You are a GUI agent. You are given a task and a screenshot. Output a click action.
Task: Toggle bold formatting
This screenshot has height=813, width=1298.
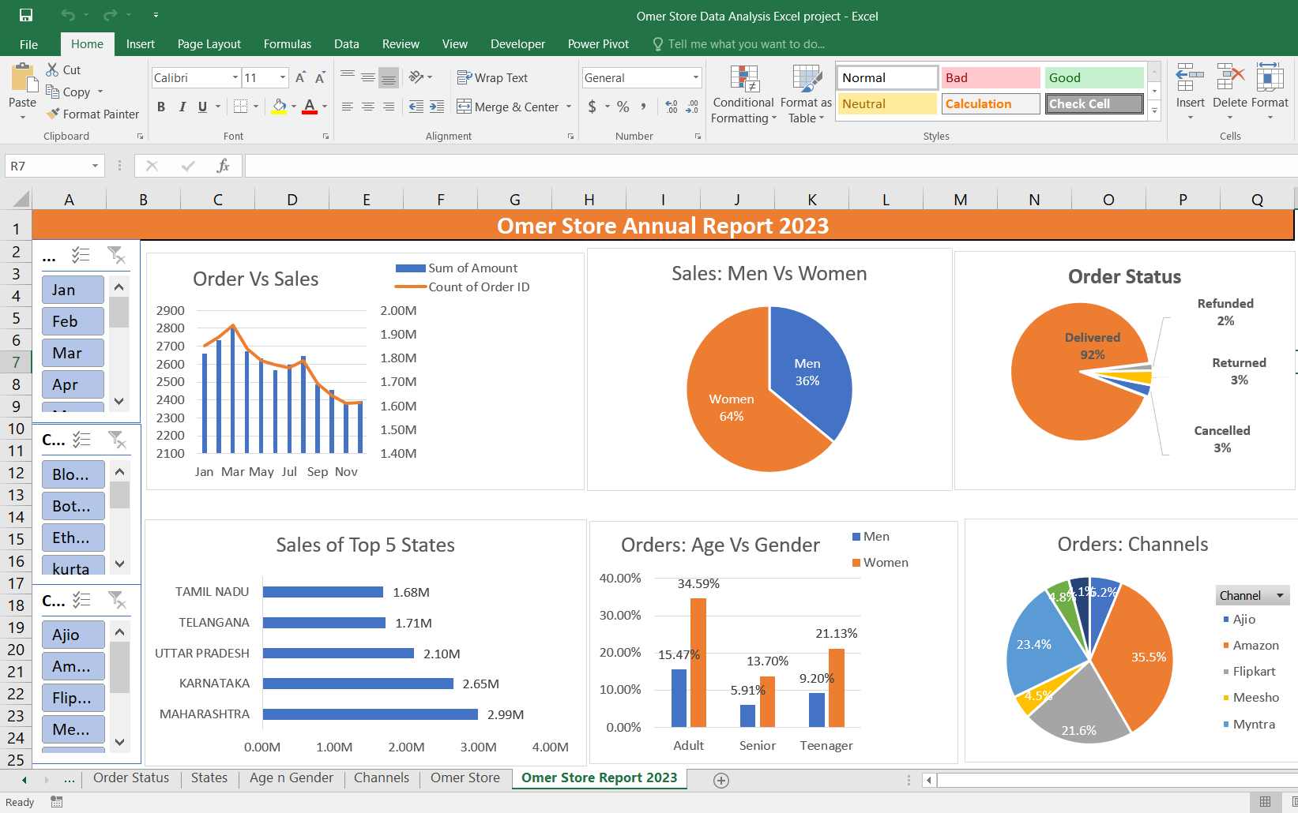pos(160,106)
